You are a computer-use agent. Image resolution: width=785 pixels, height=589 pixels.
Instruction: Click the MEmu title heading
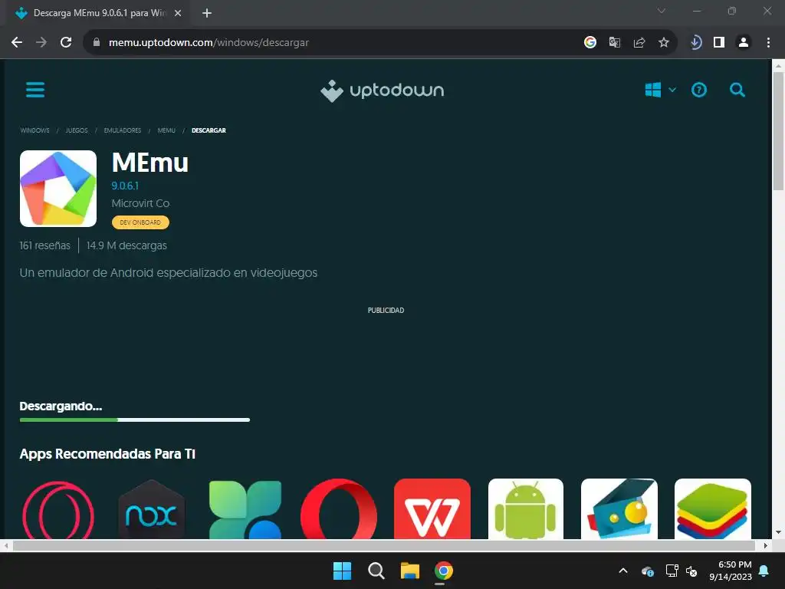[x=150, y=163]
